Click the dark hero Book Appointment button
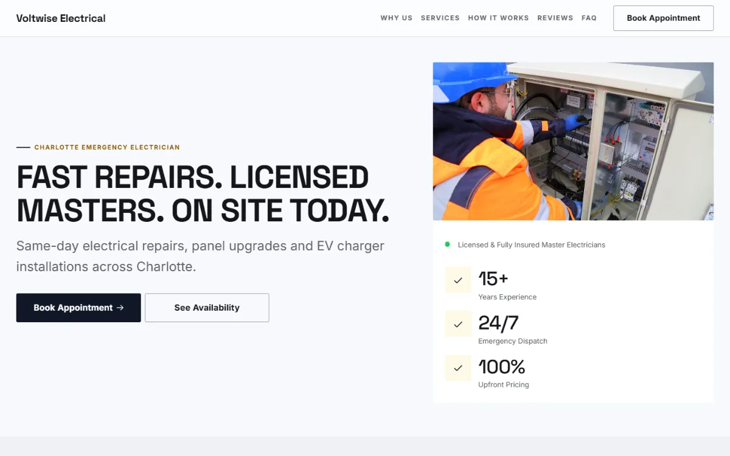This screenshot has height=456, width=730. tap(78, 308)
